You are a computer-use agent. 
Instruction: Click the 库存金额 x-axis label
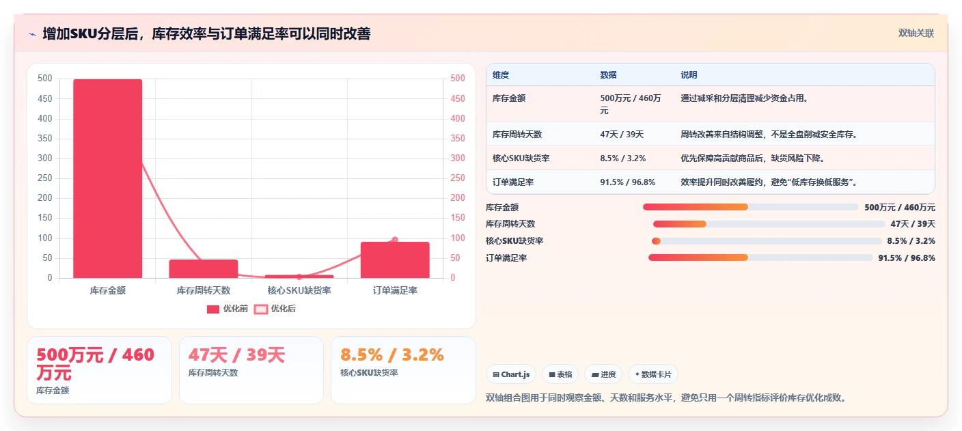108,290
